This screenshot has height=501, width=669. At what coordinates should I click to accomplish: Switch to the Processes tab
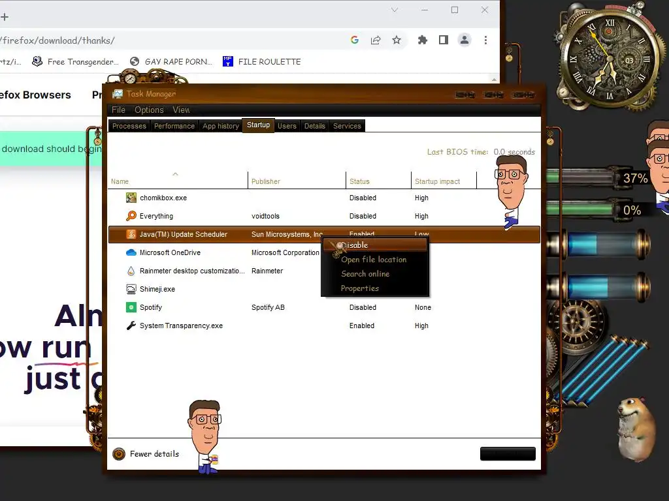tap(129, 126)
